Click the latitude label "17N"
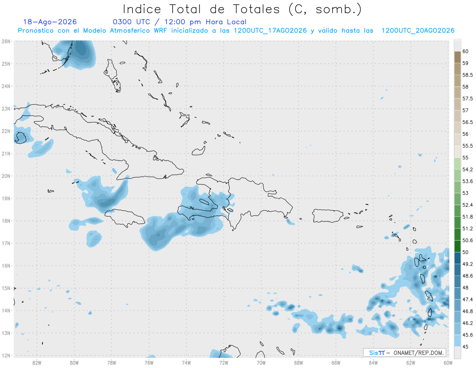Screen dimensions: 476x368 tap(6, 243)
